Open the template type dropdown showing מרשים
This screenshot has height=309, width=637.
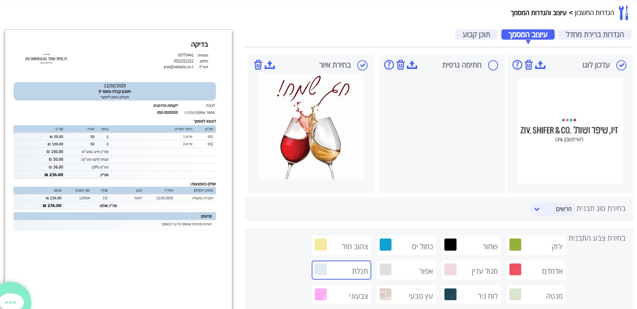(552, 209)
